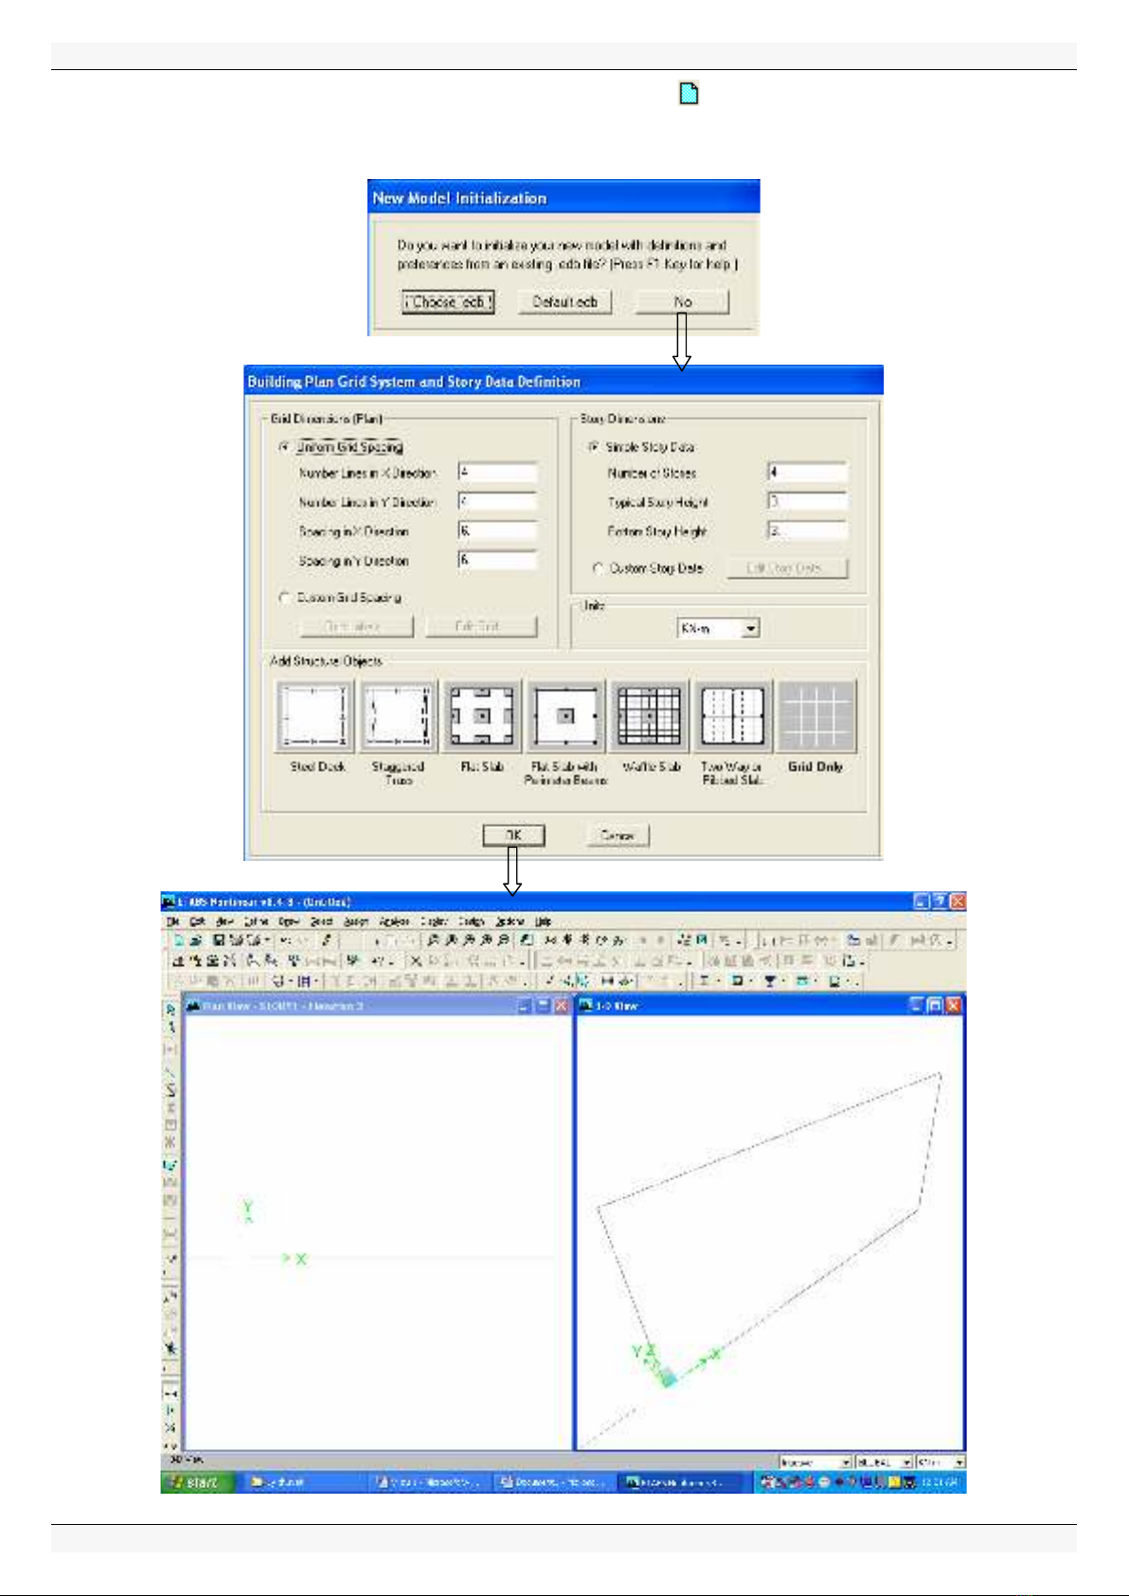The height and width of the screenshot is (1596, 1129).
Task: Select the Flat Slab structure template
Action: pos(482,716)
